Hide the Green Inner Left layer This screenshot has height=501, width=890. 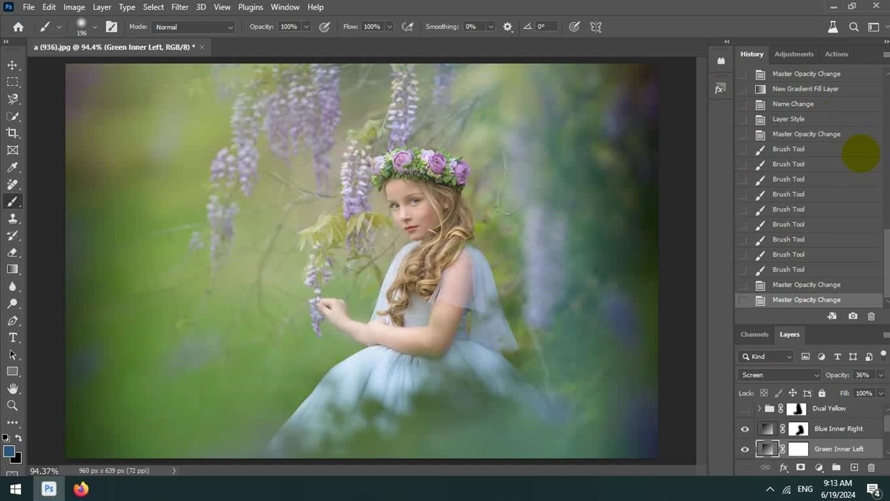click(745, 450)
